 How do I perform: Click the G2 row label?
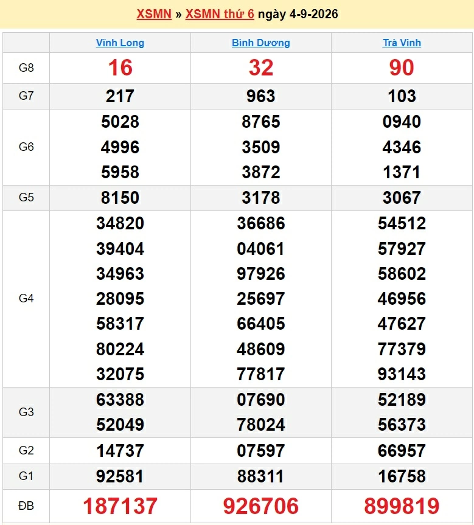(x=26, y=450)
